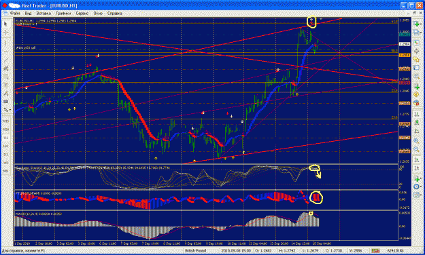Open the Вставка menu

[44, 13]
